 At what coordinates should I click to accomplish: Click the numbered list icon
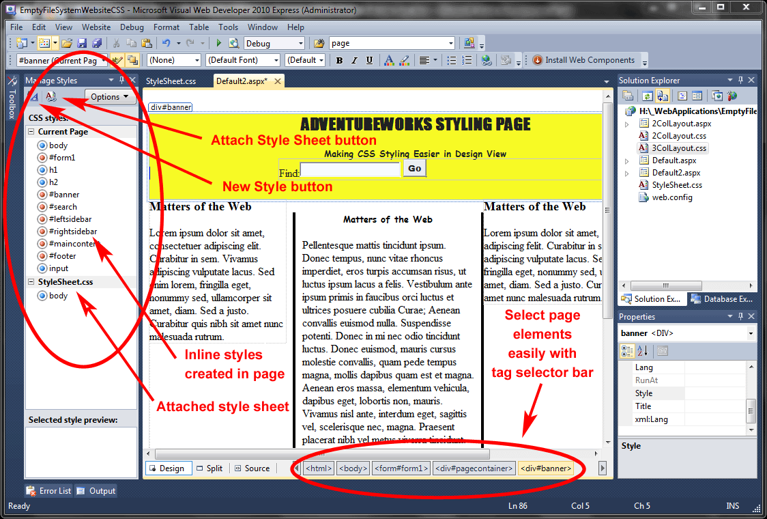(467, 60)
